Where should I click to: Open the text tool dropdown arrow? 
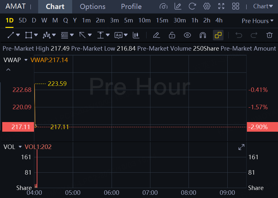(x=126, y=35)
